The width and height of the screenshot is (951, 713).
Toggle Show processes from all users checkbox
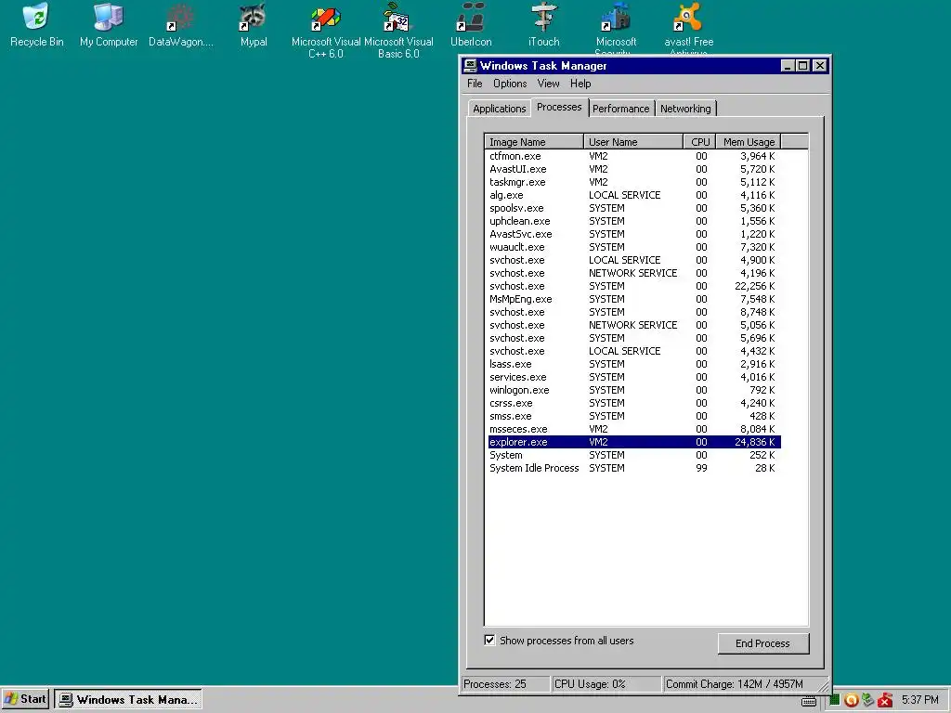click(489, 641)
